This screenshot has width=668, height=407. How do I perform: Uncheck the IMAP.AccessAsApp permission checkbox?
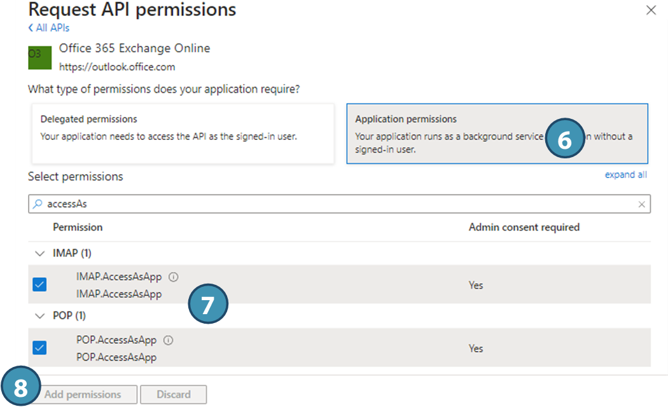39,285
